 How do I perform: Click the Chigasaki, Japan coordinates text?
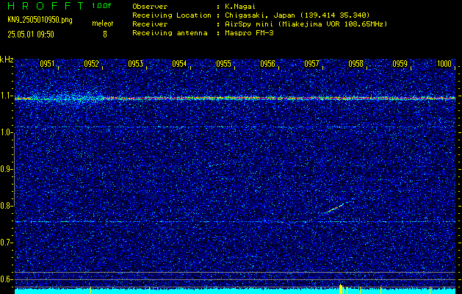tap(297, 15)
